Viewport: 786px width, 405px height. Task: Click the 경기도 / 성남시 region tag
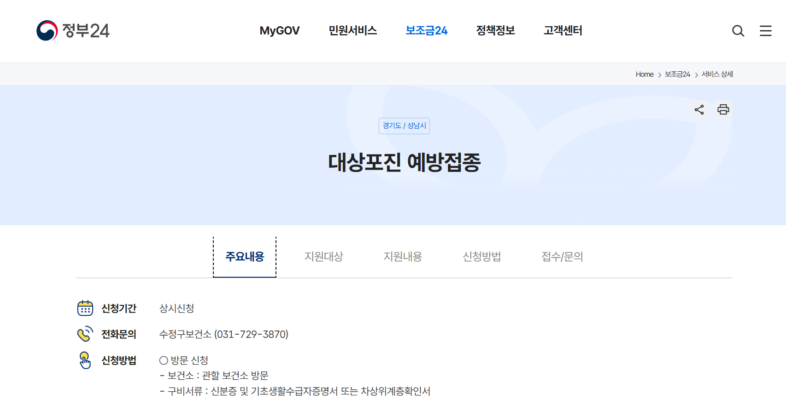[x=404, y=126]
